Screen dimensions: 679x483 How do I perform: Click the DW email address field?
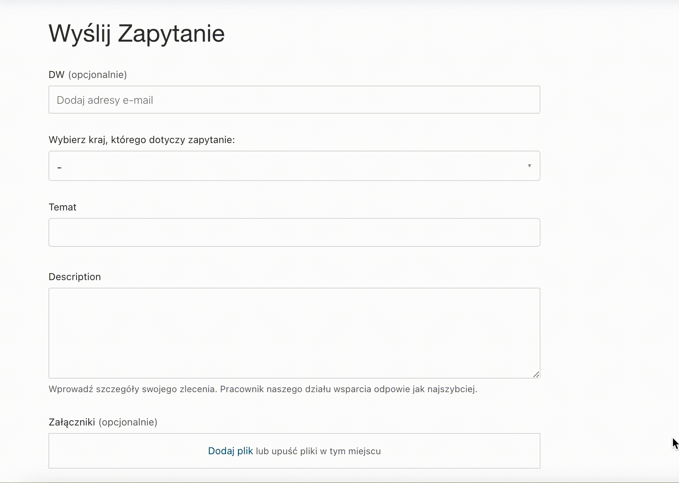click(294, 100)
